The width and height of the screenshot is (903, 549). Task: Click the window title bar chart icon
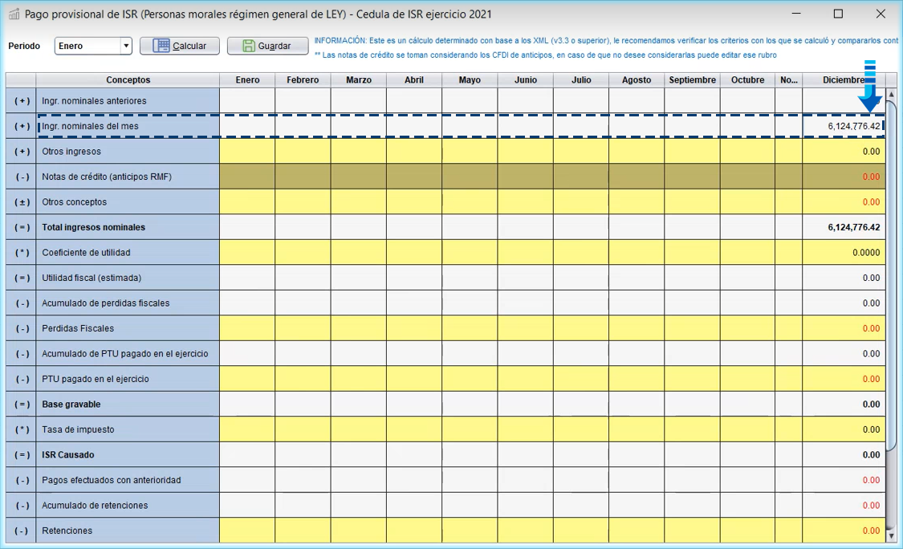pyautogui.click(x=14, y=14)
